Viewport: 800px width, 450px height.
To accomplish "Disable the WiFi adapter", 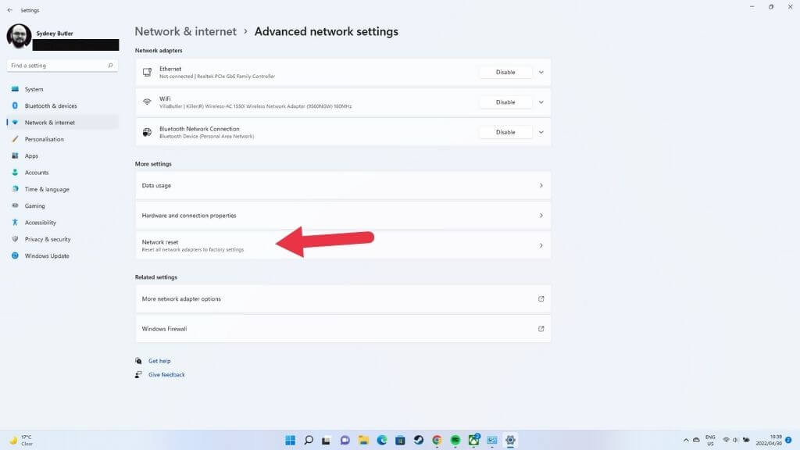I will (505, 102).
